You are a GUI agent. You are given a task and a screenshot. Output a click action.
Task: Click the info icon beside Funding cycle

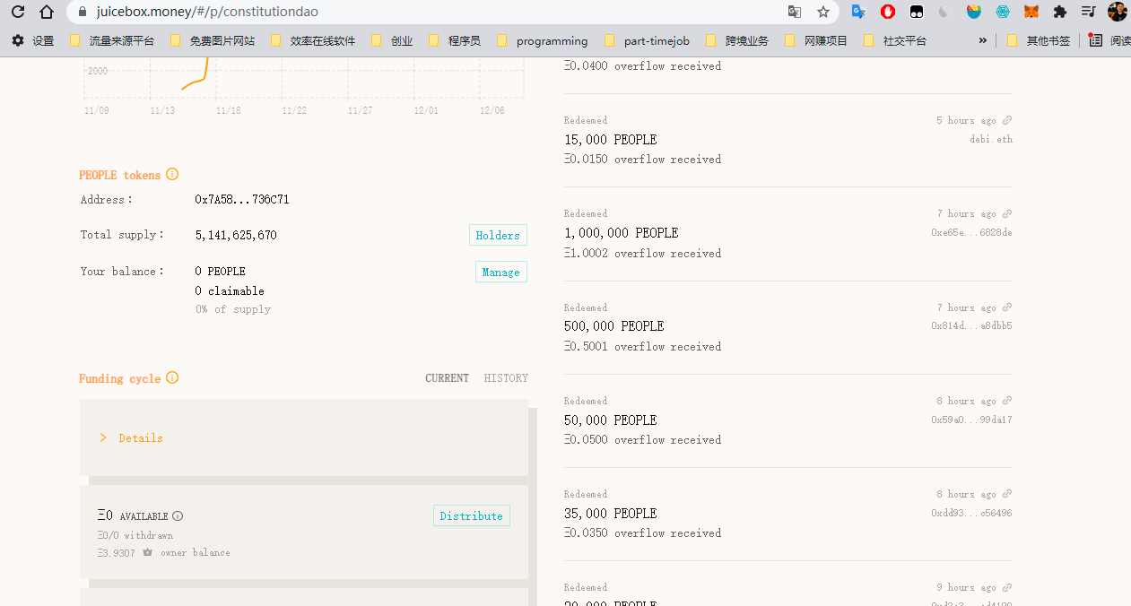pos(172,378)
